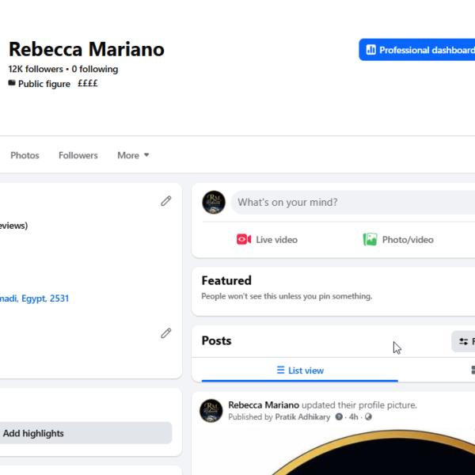This screenshot has height=475, width=475.
Task: Click the profile avatar beside the post composer
Action: click(214, 202)
